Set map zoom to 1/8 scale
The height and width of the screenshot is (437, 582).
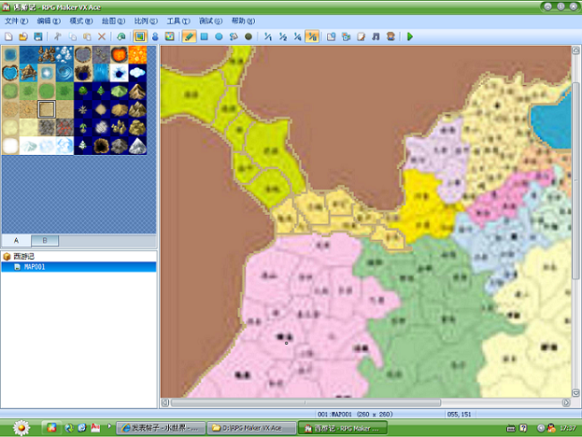(x=312, y=36)
